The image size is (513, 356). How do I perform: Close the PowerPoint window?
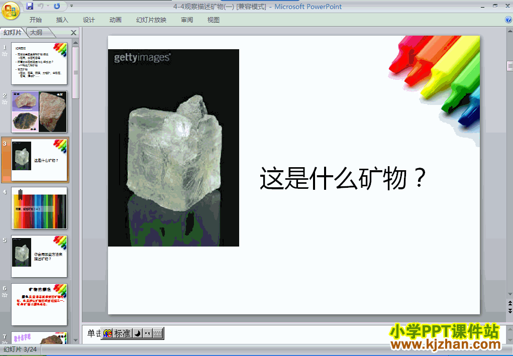coord(507,6)
